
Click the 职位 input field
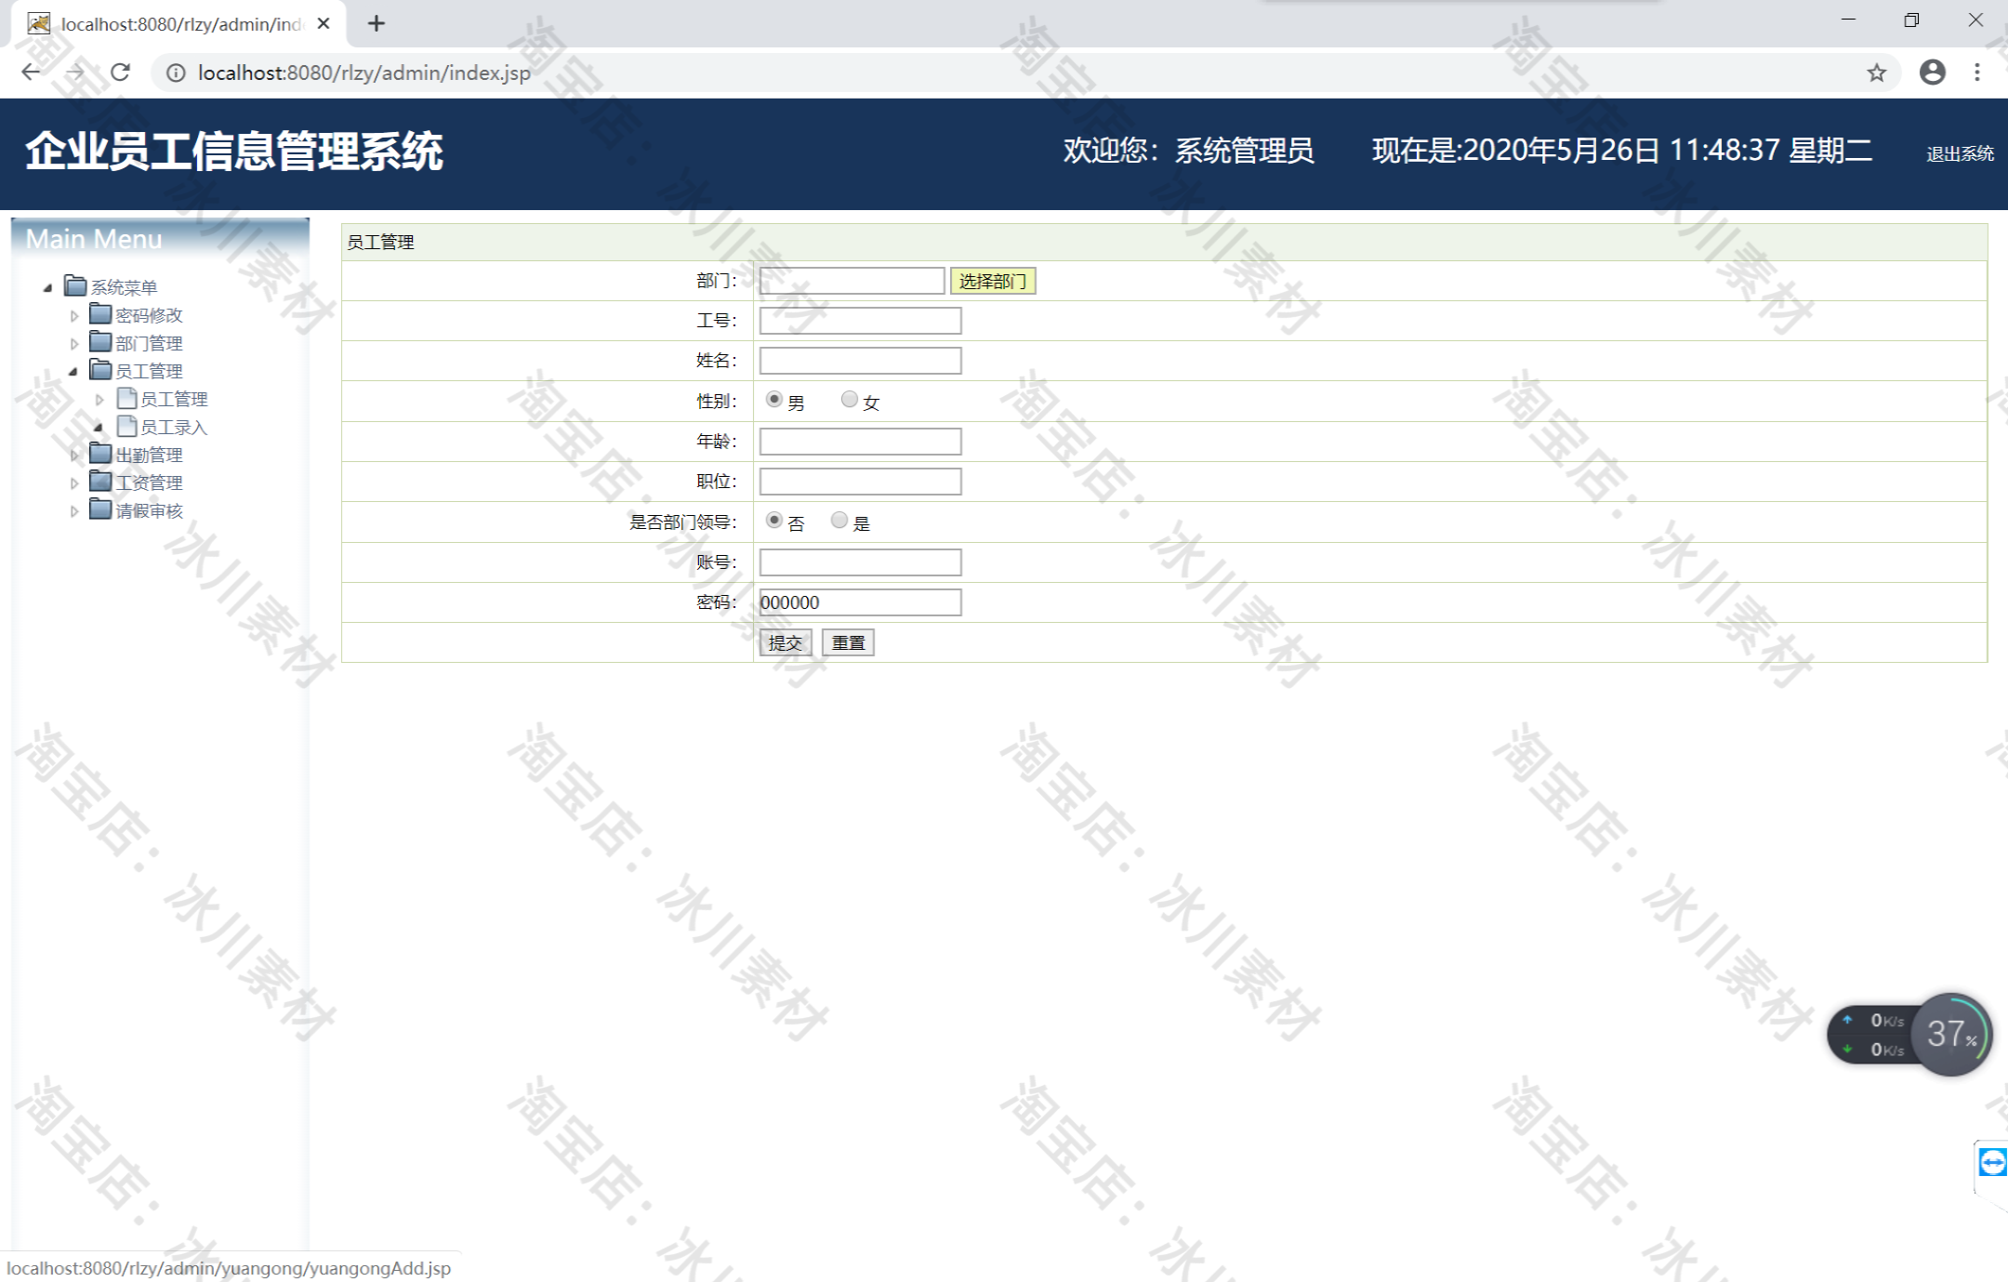click(860, 482)
